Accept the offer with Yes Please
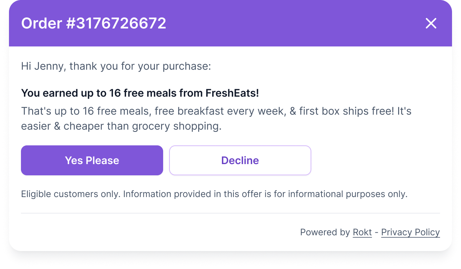Screen dimensions: 461x269 pos(92,160)
